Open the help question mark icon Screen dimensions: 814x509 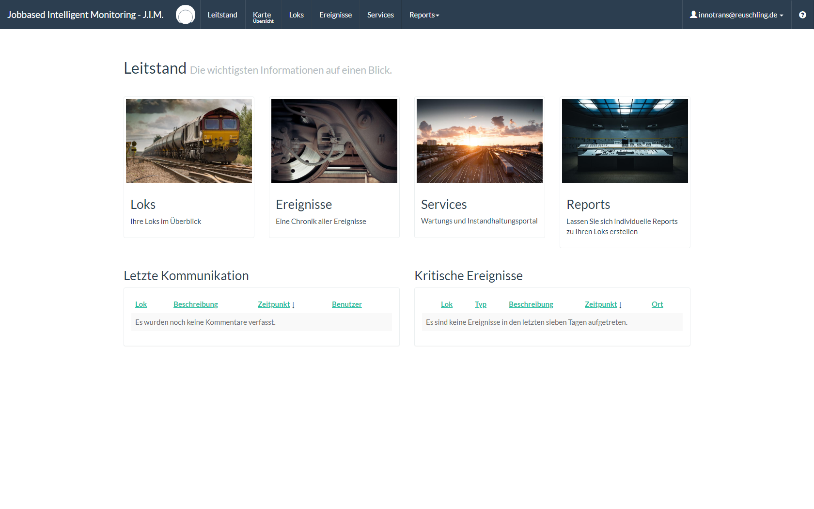(x=802, y=15)
